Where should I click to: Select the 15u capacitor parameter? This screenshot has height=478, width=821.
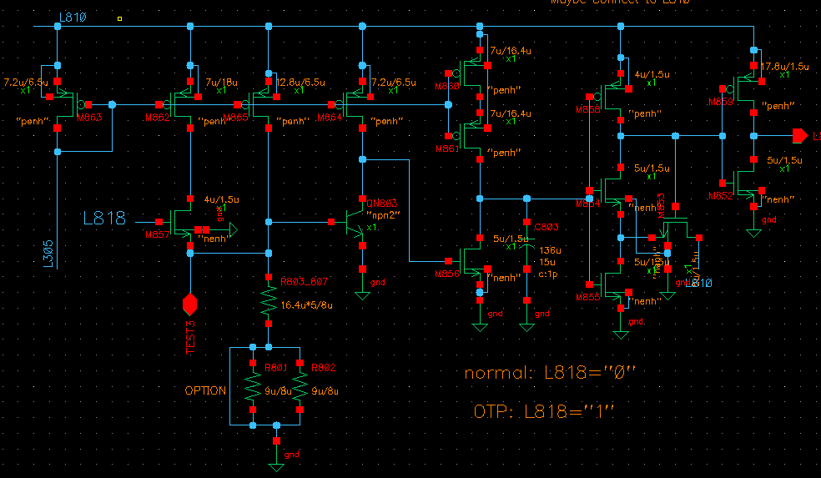point(547,262)
